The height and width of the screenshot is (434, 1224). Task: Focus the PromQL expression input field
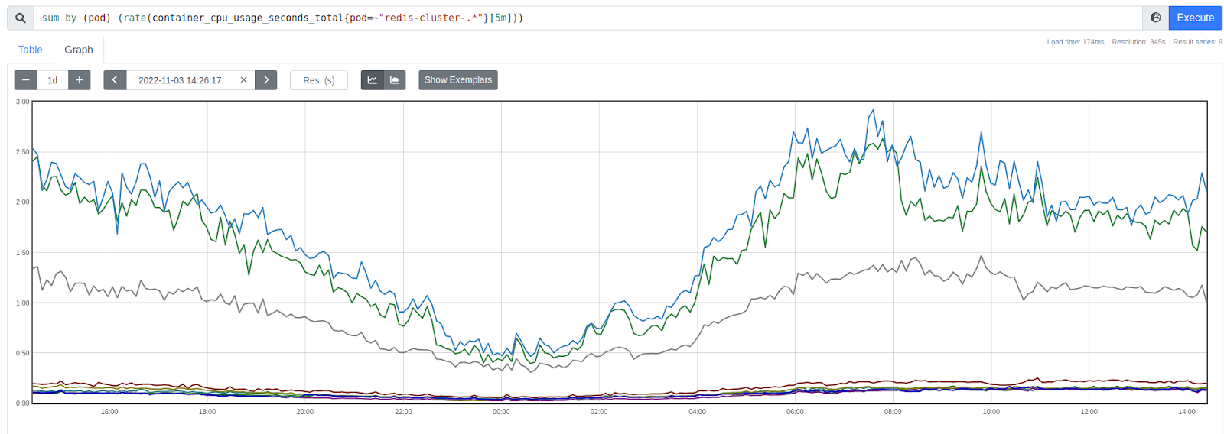point(581,18)
